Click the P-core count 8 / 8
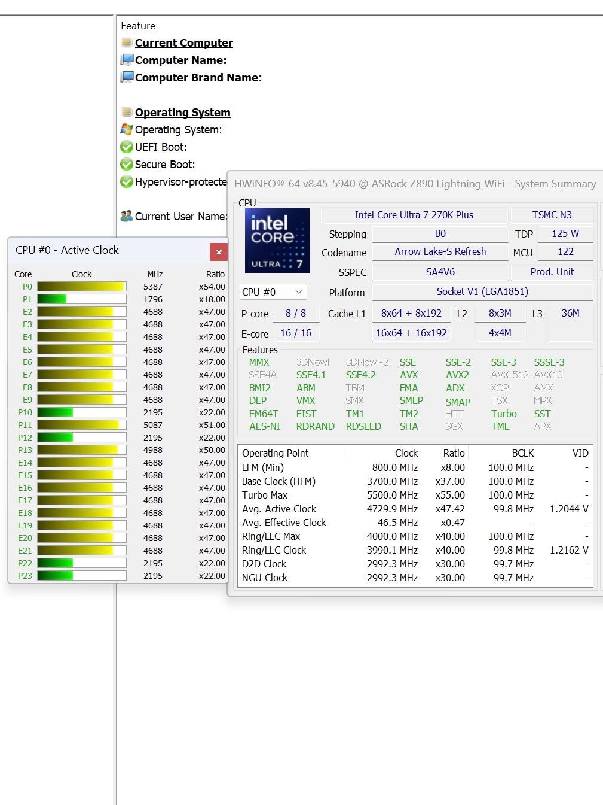This screenshot has width=603, height=805. click(x=296, y=313)
